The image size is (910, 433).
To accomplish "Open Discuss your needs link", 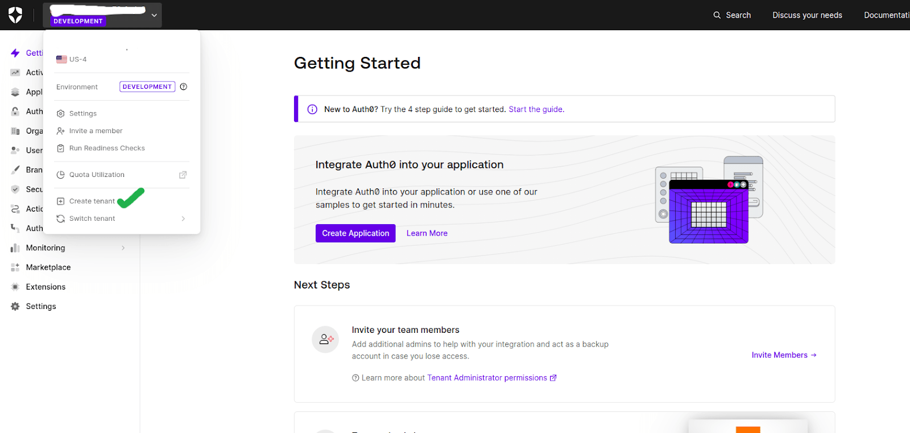I will tap(807, 15).
